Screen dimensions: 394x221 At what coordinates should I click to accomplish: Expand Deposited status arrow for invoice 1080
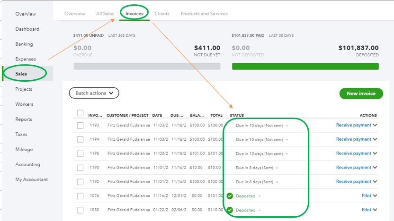tap(260, 210)
